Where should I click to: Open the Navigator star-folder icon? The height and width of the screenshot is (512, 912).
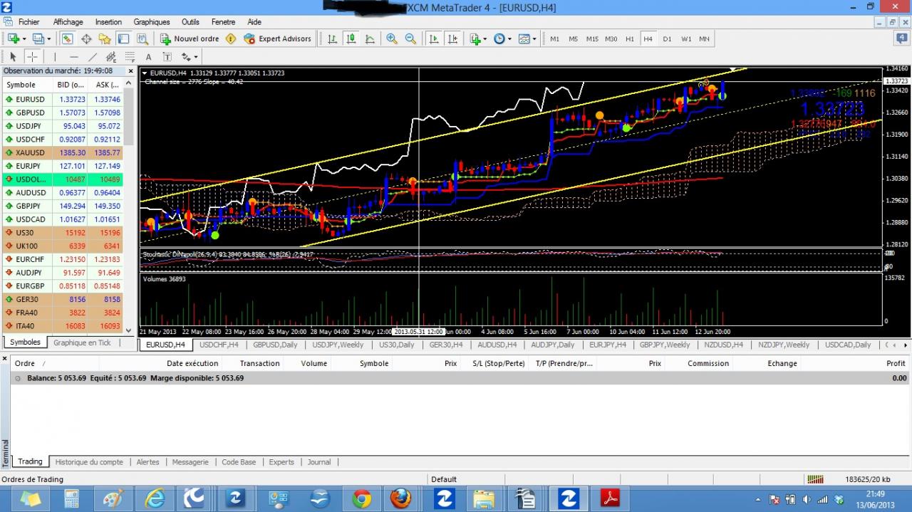[105, 38]
